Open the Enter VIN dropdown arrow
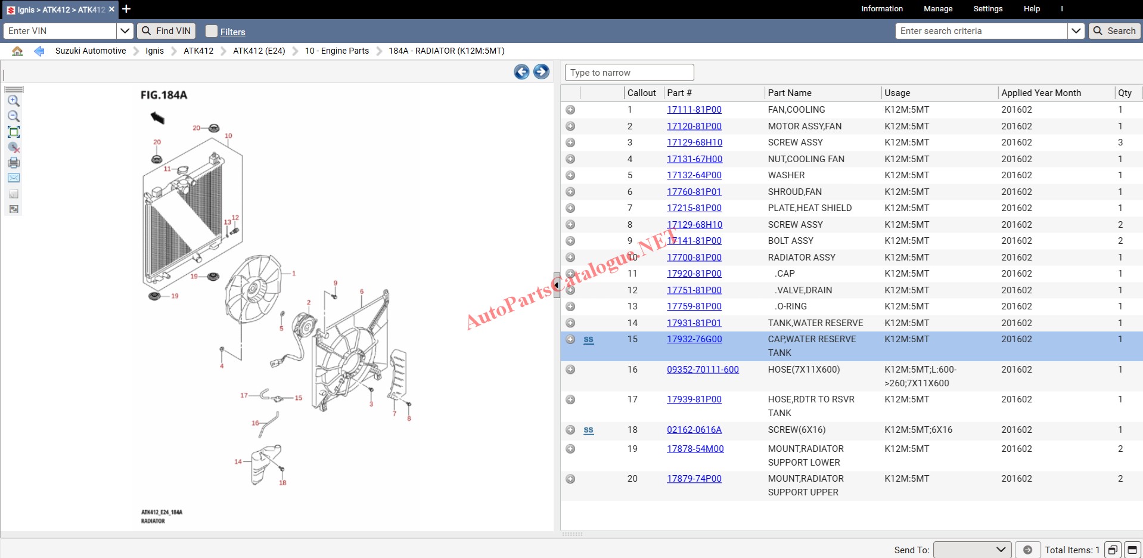This screenshot has width=1143, height=558. click(x=125, y=31)
